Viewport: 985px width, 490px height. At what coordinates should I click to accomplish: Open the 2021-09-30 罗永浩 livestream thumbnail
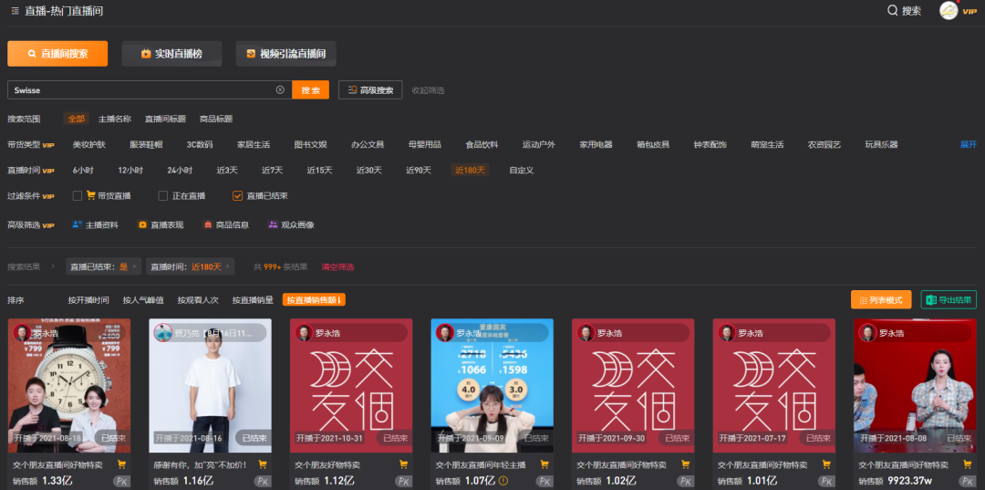[x=633, y=386]
